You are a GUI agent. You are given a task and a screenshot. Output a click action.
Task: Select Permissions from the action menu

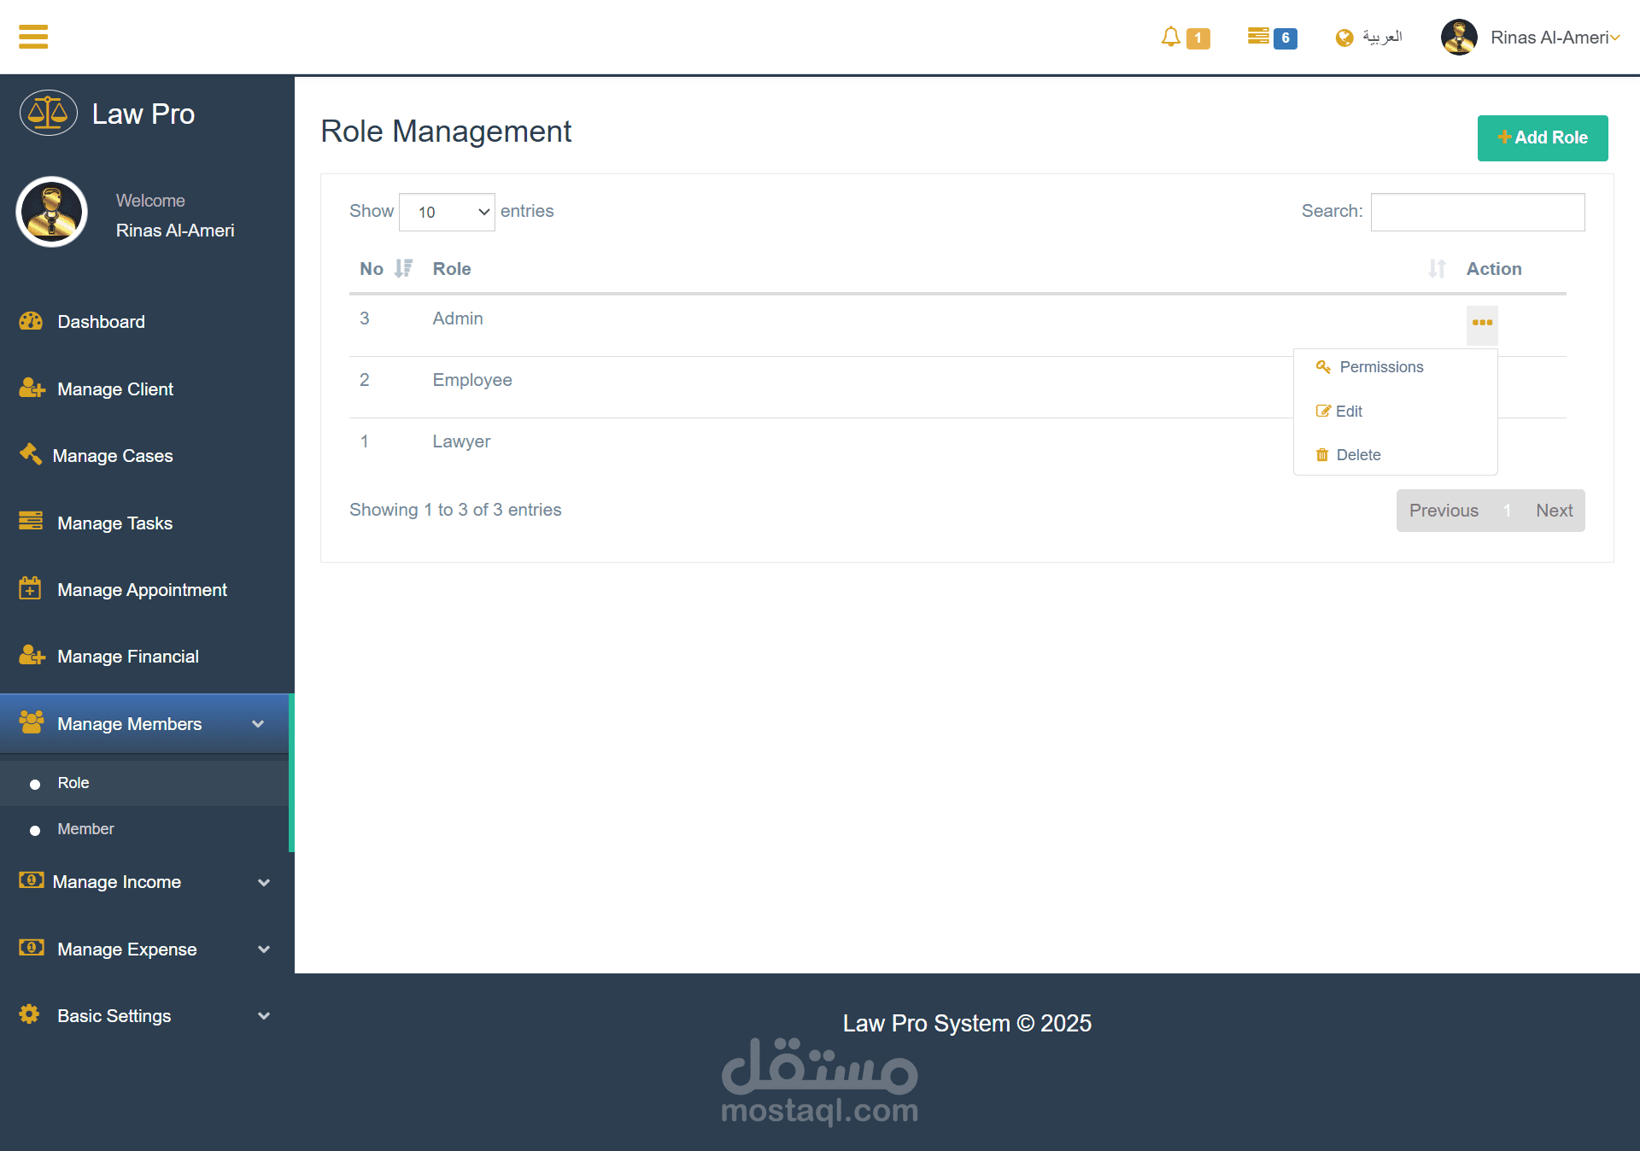coord(1380,367)
